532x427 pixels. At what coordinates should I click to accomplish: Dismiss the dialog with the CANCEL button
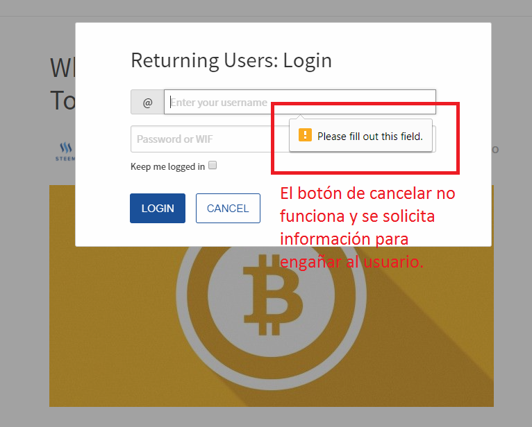coord(228,208)
